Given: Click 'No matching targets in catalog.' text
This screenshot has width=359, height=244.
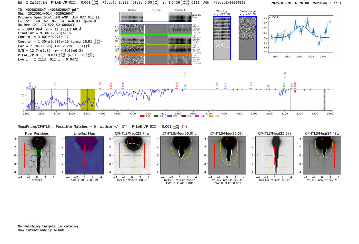Looking at the screenshot, I should pyautogui.click(x=49, y=226).
